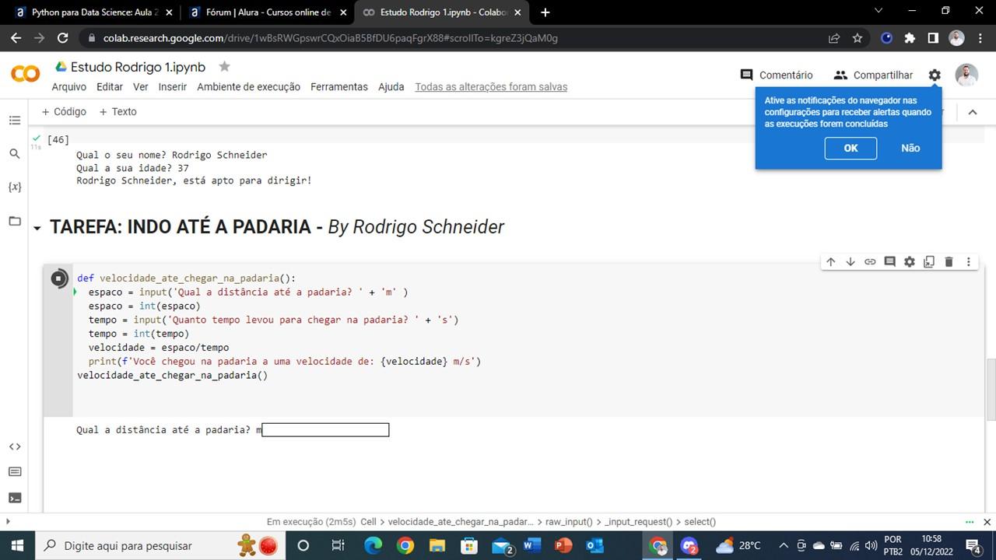Screen dimensions: 996x560
Task: Open Chrome extensions puzzle icon
Action: click(910, 37)
